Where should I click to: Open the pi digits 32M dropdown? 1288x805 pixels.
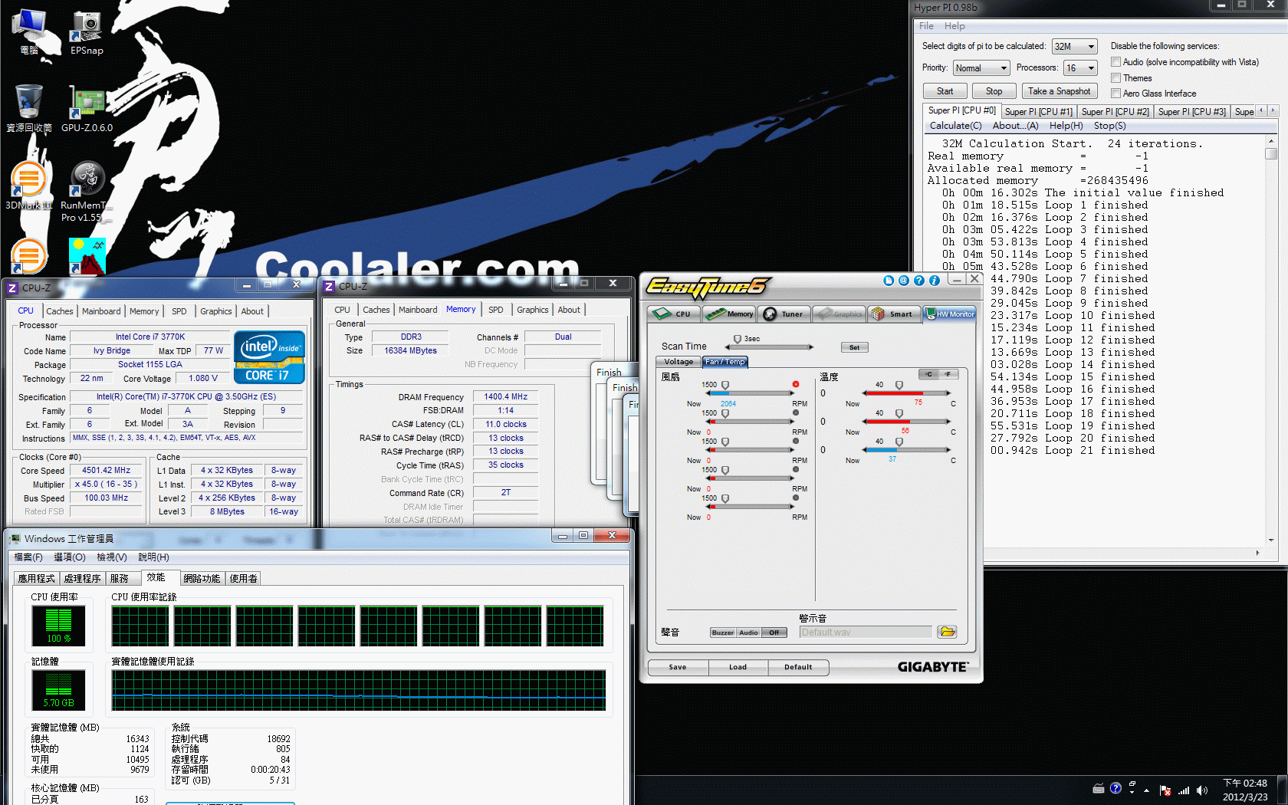pyautogui.click(x=1075, y=47)
